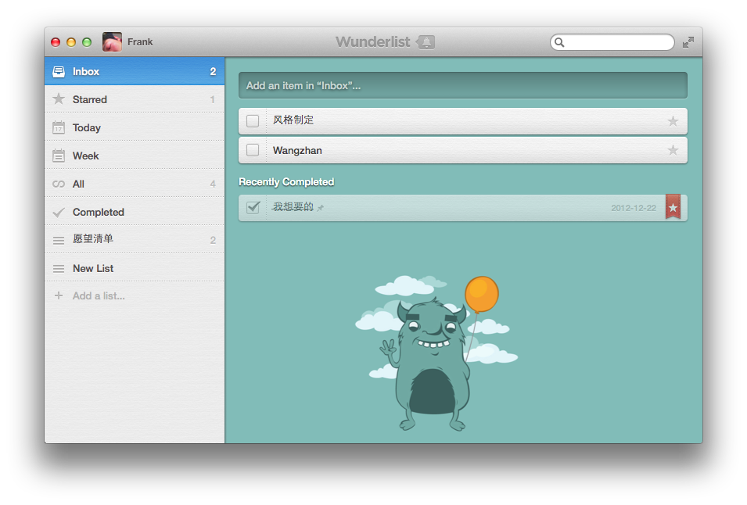Zoom the Wunderlist window with green button
This screenshot has width=747, height=505.
87,42
